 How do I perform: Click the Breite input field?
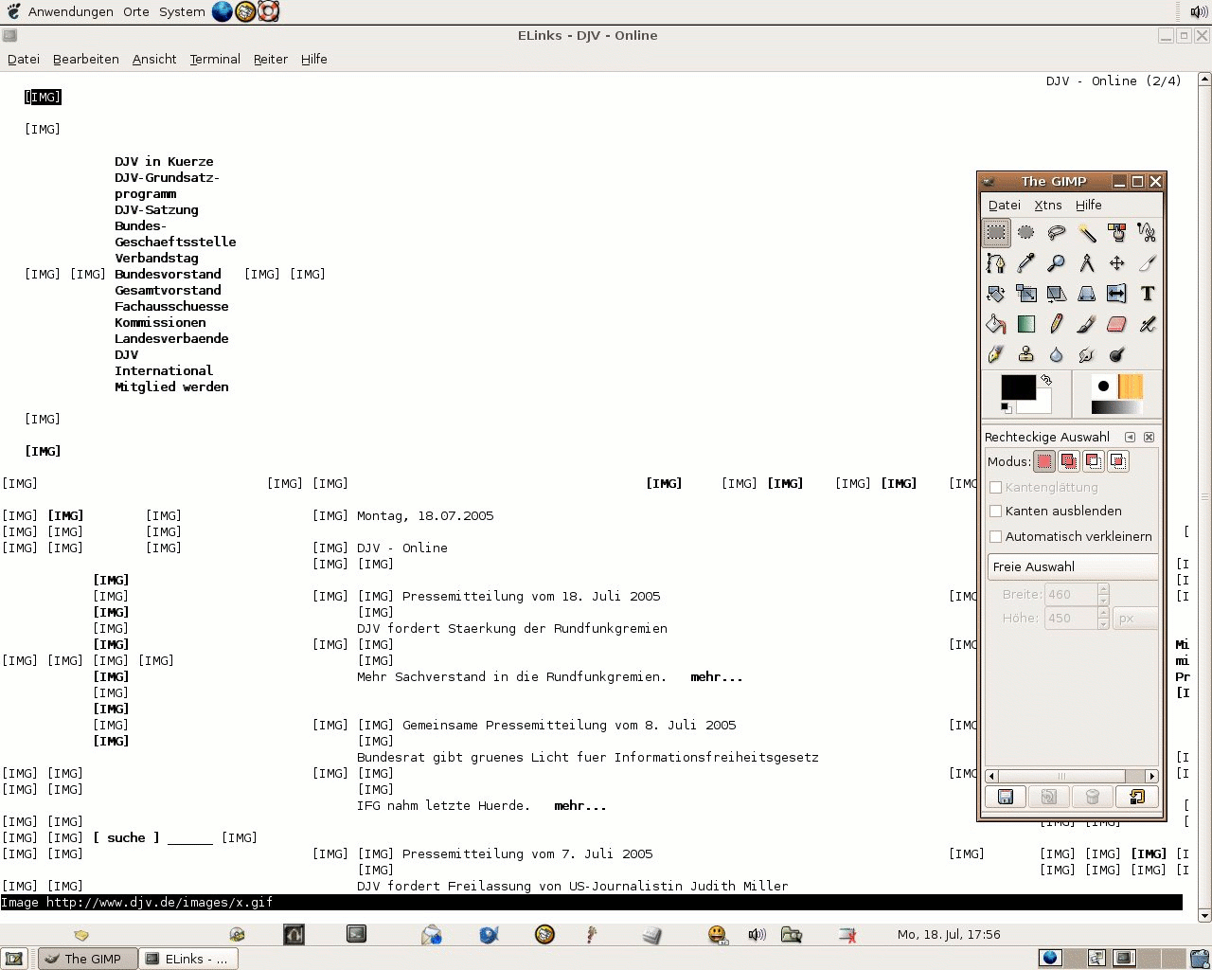pos(1071,594)
